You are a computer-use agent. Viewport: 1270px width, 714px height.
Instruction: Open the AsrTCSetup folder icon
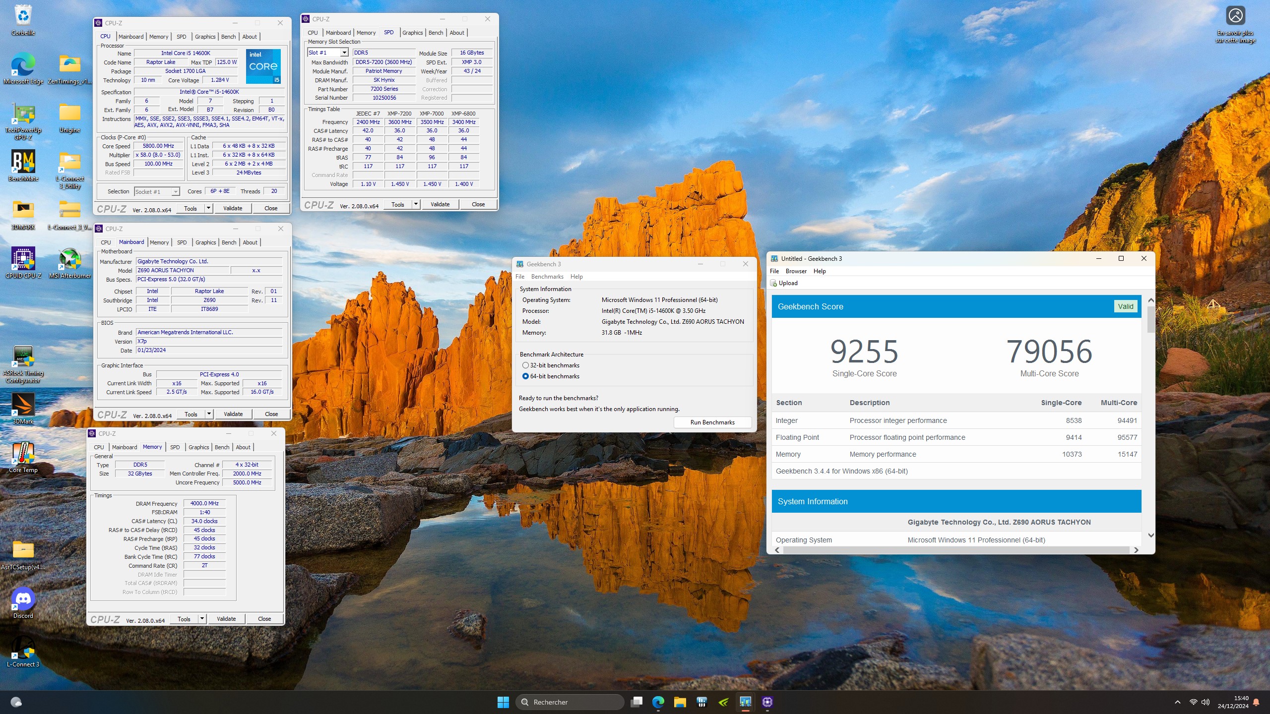click(23, 554)
